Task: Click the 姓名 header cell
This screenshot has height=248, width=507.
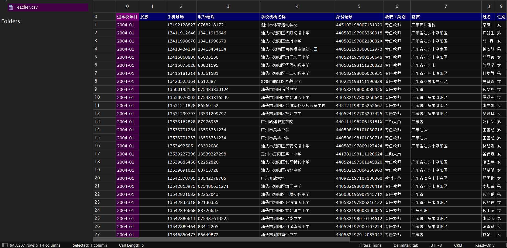Action: [489, 17]
